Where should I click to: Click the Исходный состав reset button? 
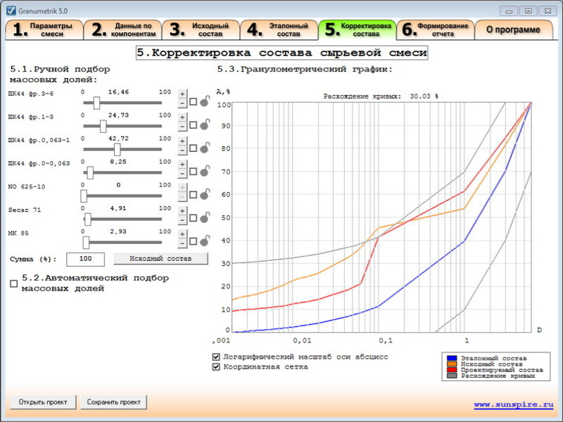point(161,259)
